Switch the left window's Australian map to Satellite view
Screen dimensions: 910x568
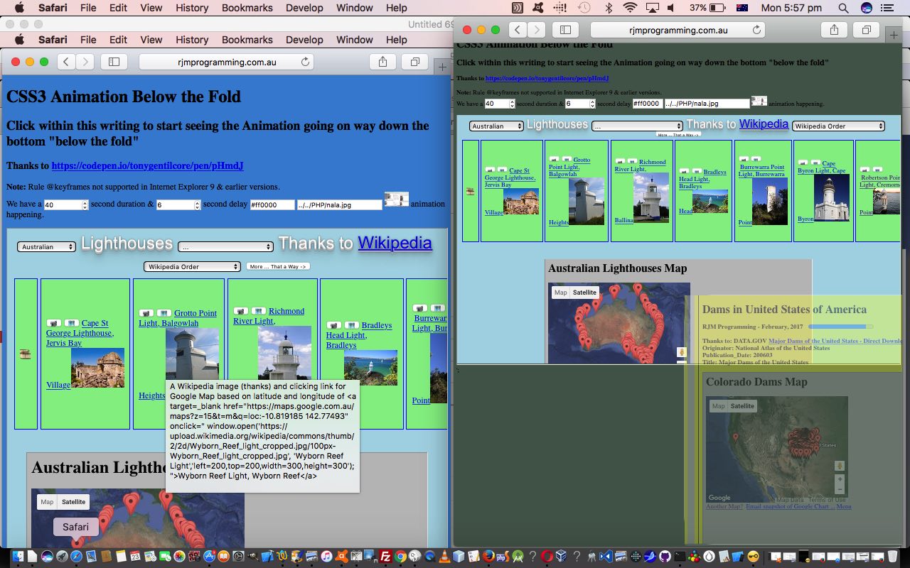[73, 502]
